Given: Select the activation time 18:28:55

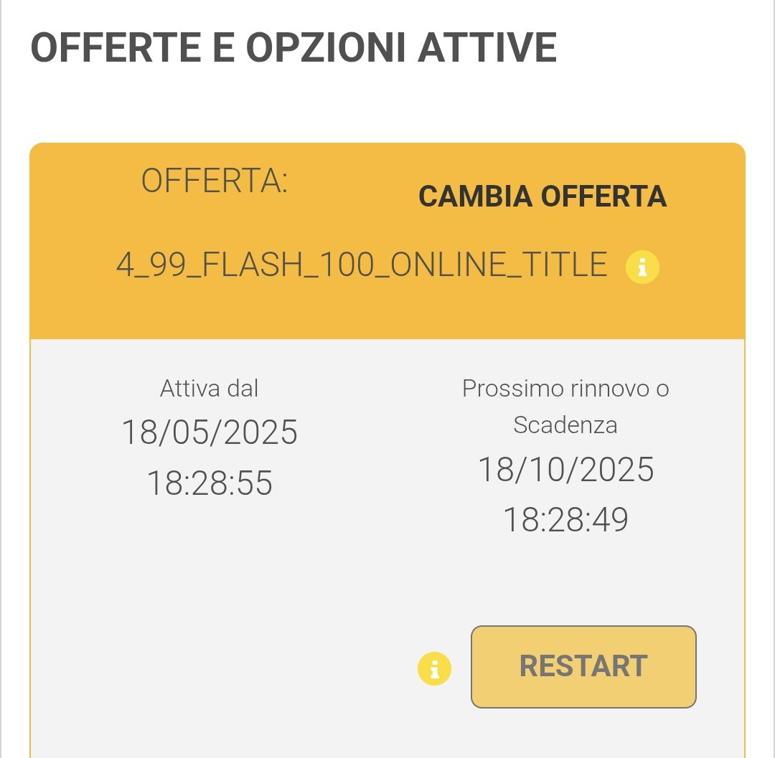Looking at the screenshot, I should pyautogui.click(x=209, y=483).
